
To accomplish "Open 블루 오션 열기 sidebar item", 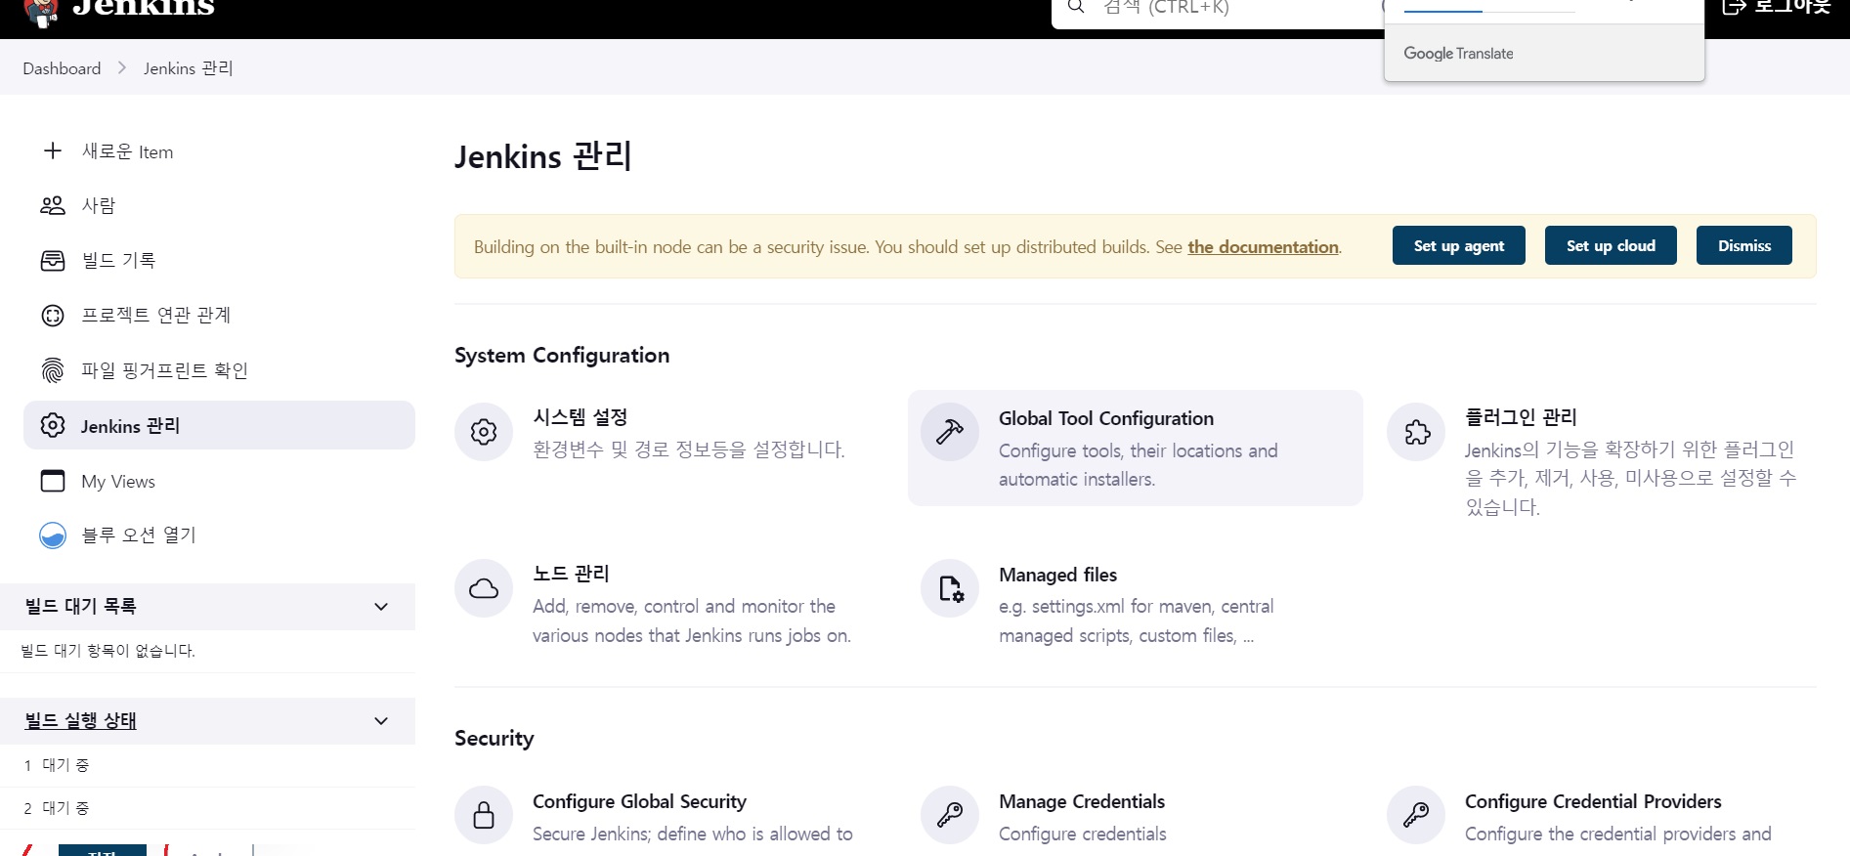I will coord(219,535).
